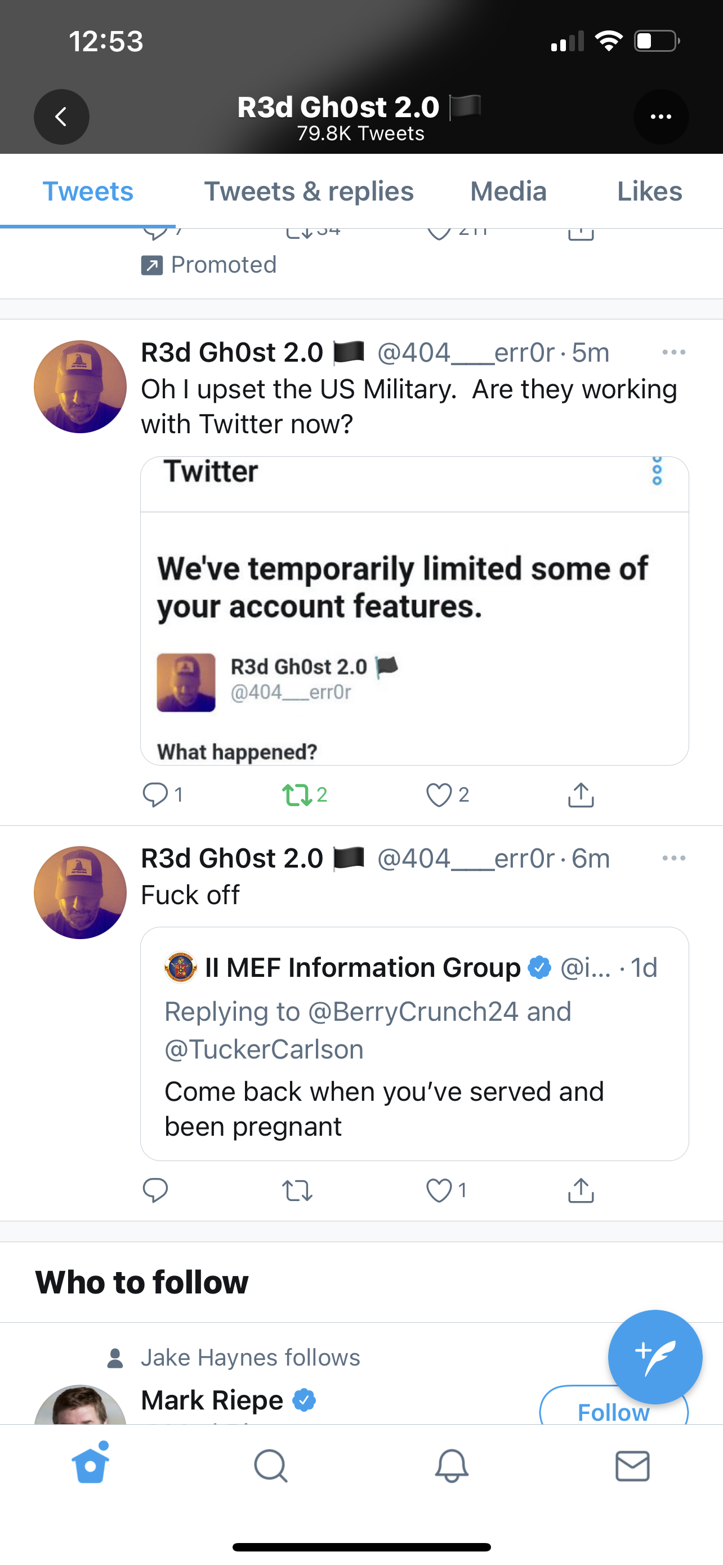
Task: Switch to Tweets & replies tab
Action: [309, 192]
